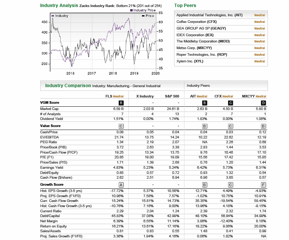This screenshot has width=289, height=240.
Task: Click S&P 500 column header
Action: (x=172, y=96)
